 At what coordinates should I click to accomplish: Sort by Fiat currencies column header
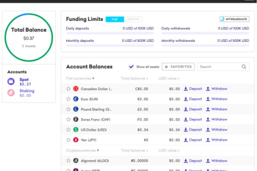(x=80, y=79)
